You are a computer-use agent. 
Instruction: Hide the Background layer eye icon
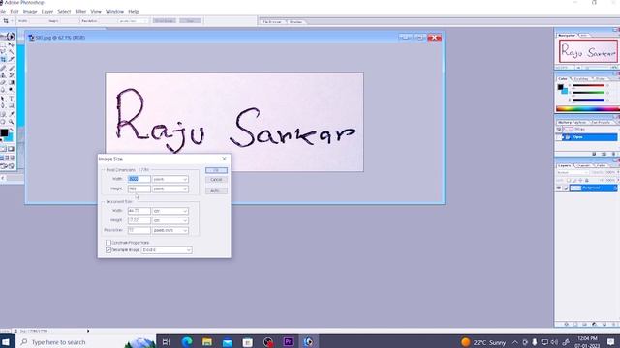[559, 188]
